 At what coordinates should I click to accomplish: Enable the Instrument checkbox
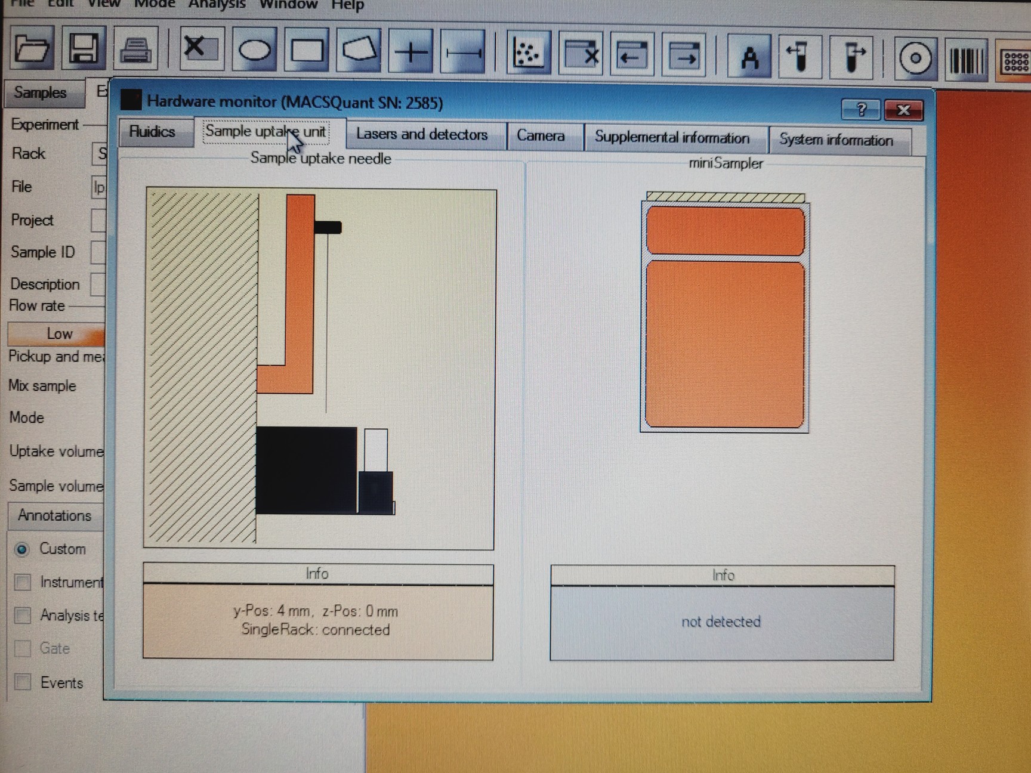point(23,582)
